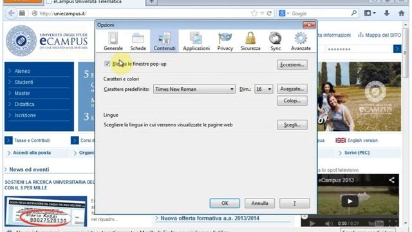Click the Scegli... language button
Viewport: 412px width, 232px height.
click(292, 125)
